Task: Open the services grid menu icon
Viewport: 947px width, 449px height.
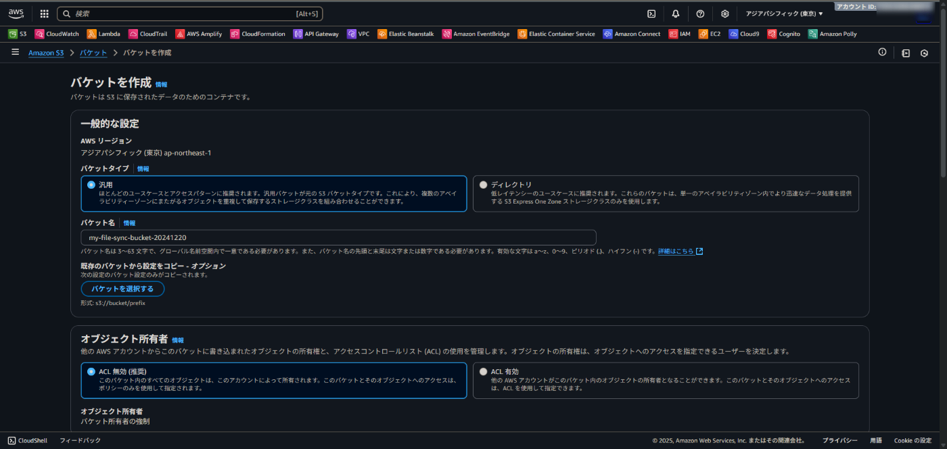Action: pos(45,14)
